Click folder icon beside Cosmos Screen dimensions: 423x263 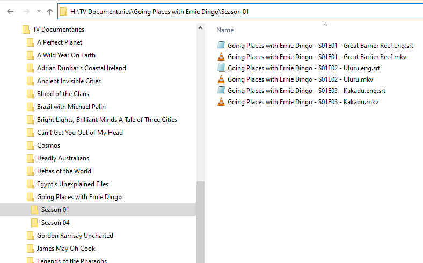(x=30, y=145)
